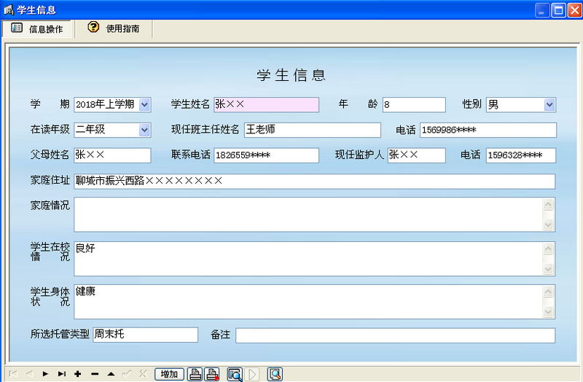Click the 现任监护人 field
Image resolution: width=583 pixels, height=382 pixels.
pyautogui.click(x=416, y=155)
